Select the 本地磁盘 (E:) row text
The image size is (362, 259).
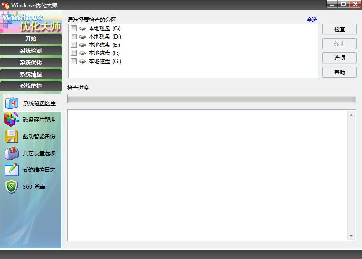(104, 45)
